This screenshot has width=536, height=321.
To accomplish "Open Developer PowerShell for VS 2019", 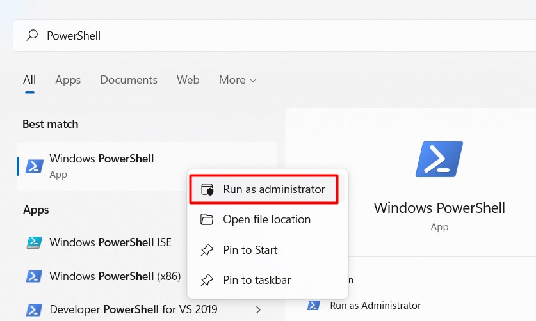I will [133, 309].
